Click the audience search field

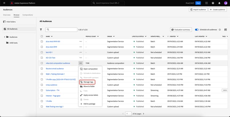(61, 30)
